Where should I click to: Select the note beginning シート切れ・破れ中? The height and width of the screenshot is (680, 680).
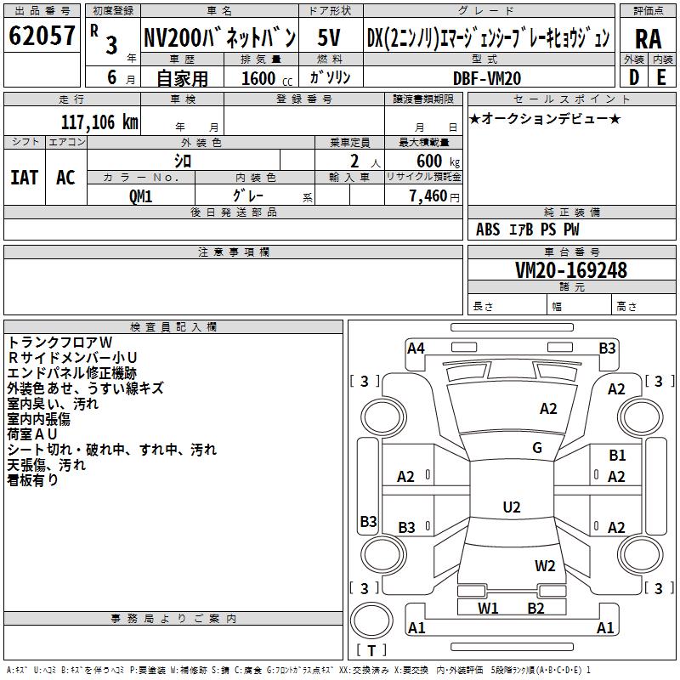pyautogui.click(x=112, y=450)
